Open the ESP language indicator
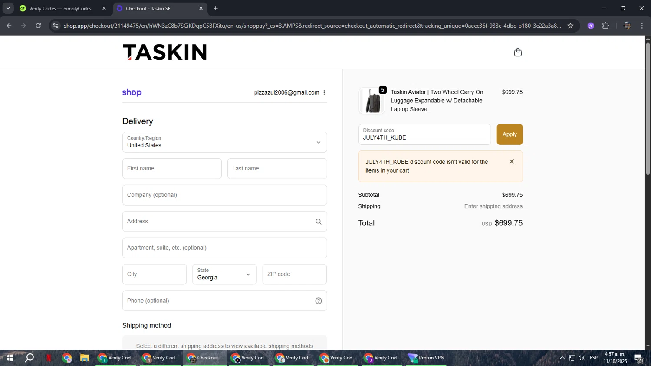 (594, 358)
